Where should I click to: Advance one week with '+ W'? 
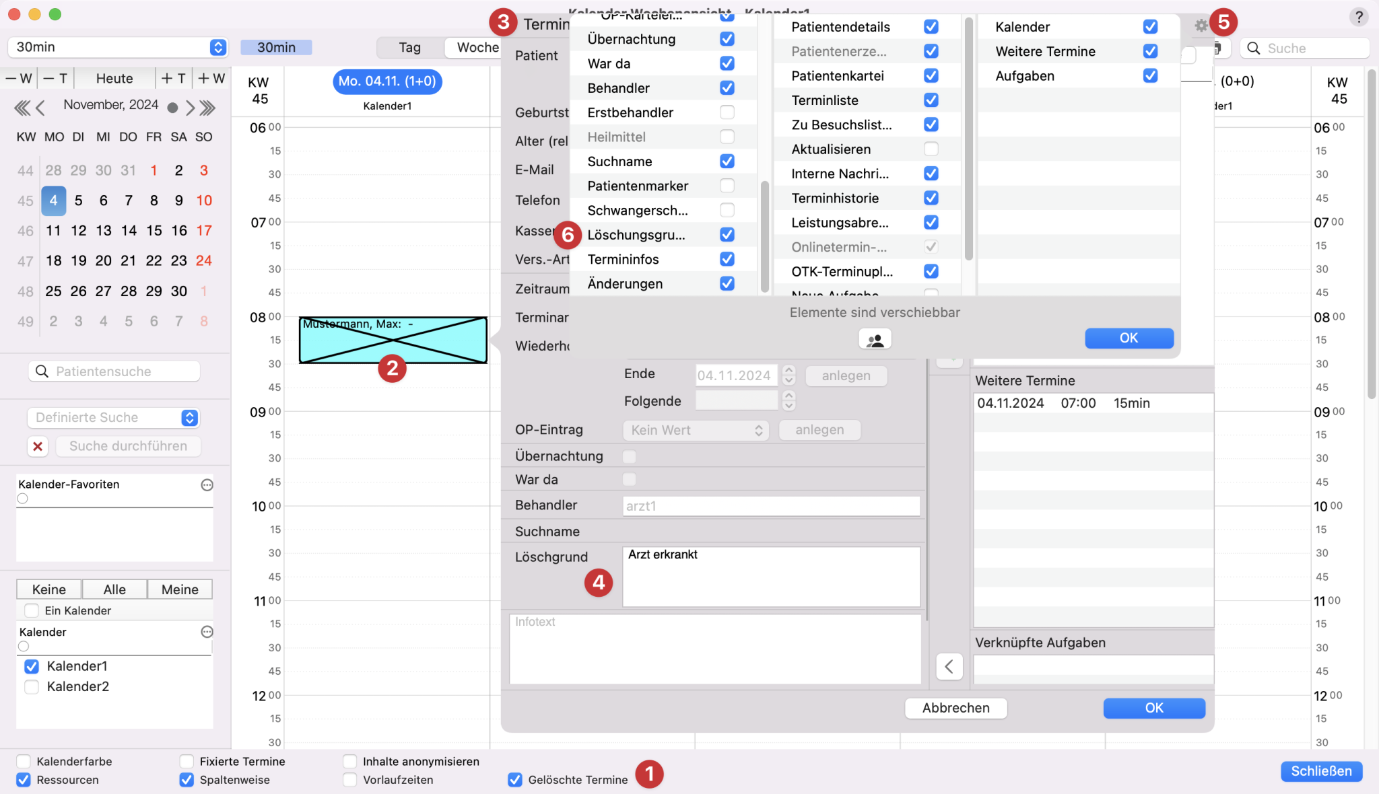point(211,78)
